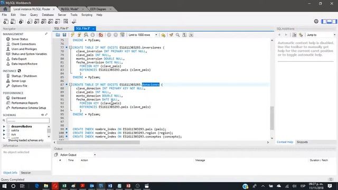
Task: Switch to SQL File 6 tab
Action: 61,28
